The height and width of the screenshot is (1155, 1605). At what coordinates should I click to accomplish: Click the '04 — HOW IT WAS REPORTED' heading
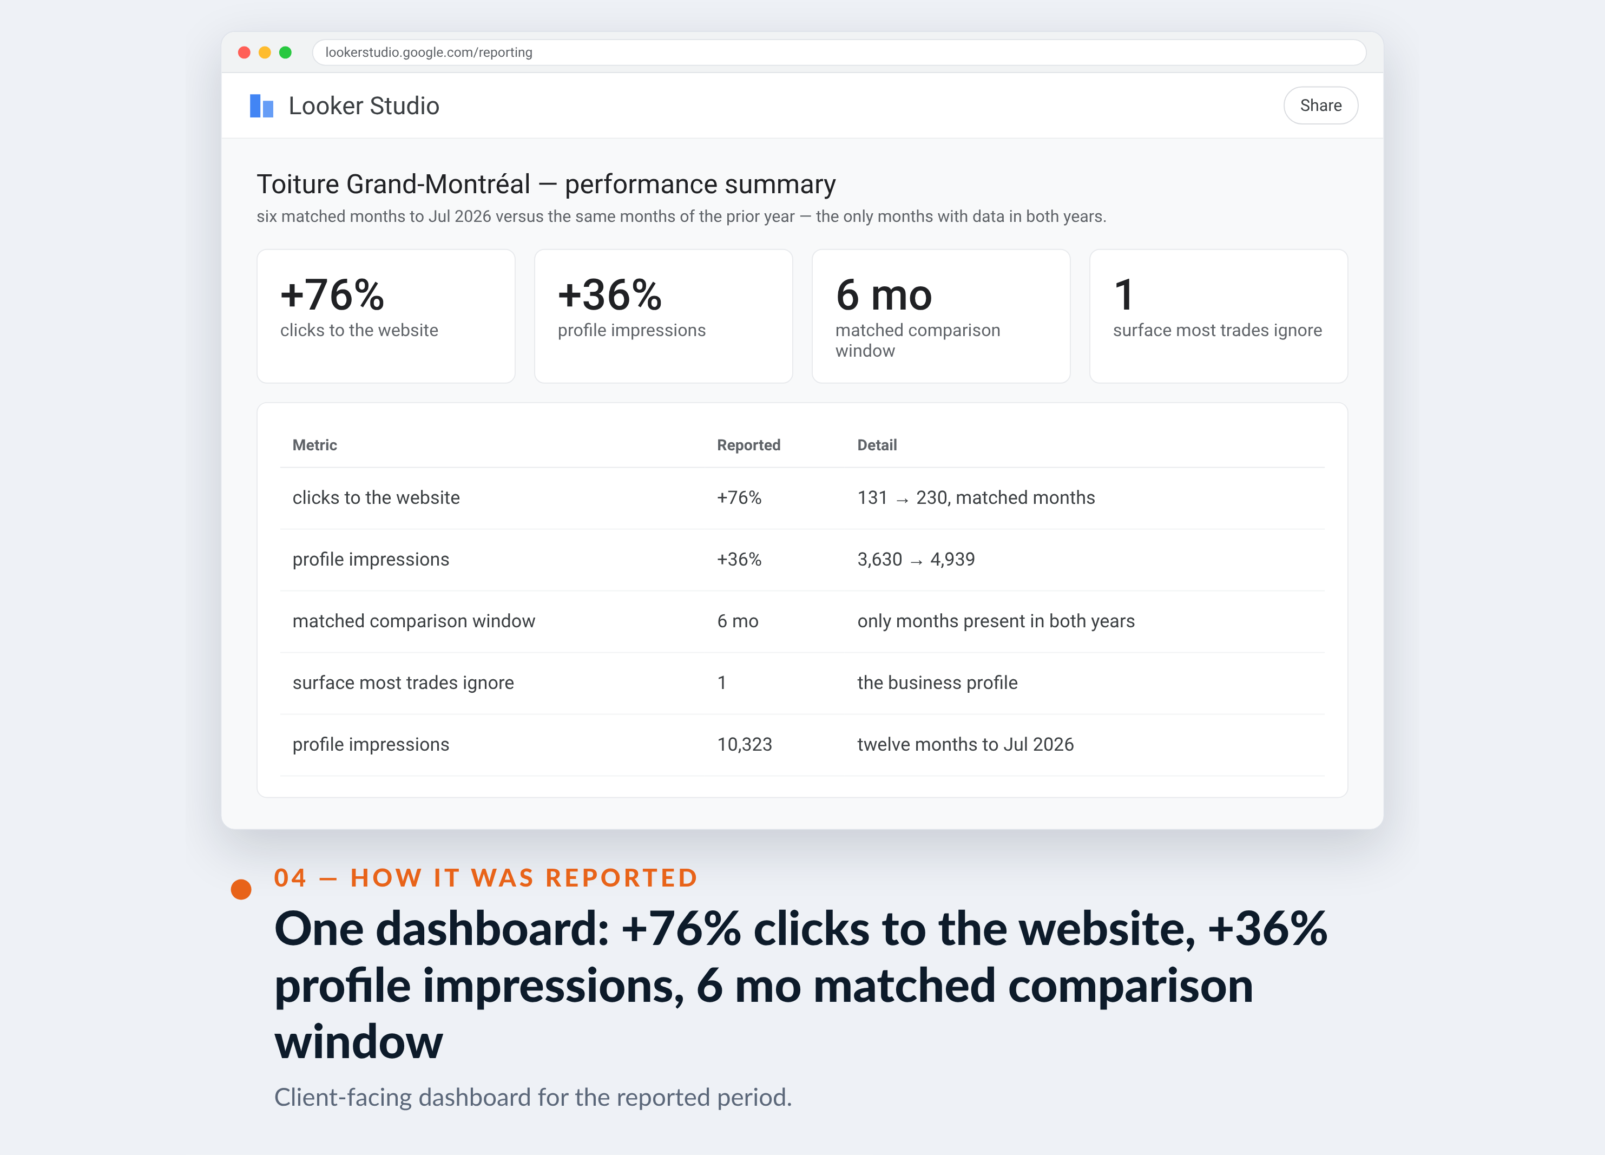coord(485,877)
